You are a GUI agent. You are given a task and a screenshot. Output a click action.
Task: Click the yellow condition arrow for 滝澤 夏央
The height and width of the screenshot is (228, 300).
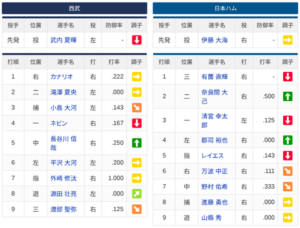coord(137,92)
